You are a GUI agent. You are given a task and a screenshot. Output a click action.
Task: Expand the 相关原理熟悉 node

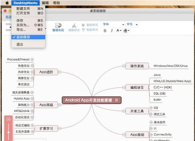pyautogui.click(x=32, y=92)
